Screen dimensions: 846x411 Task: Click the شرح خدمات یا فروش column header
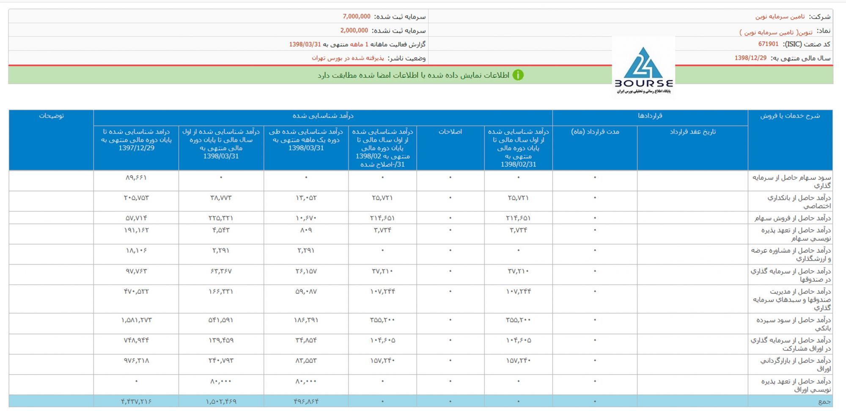coord(790,116)
